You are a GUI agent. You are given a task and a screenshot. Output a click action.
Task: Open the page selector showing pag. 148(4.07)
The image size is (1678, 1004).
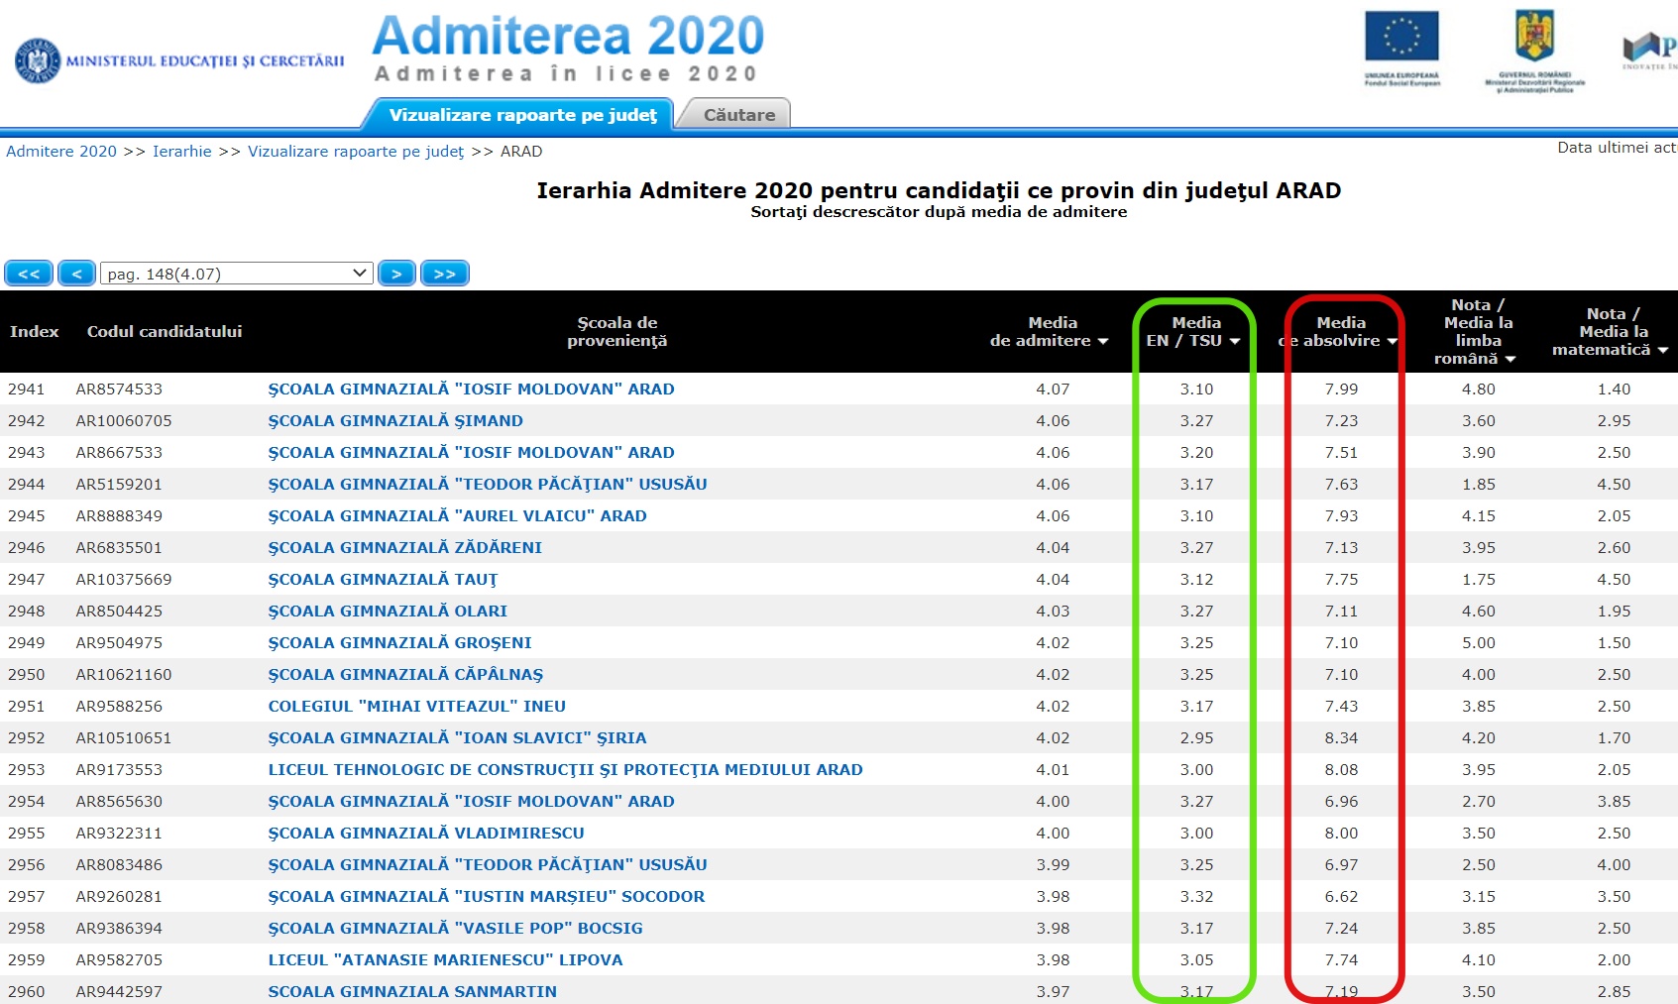point(237,274)
